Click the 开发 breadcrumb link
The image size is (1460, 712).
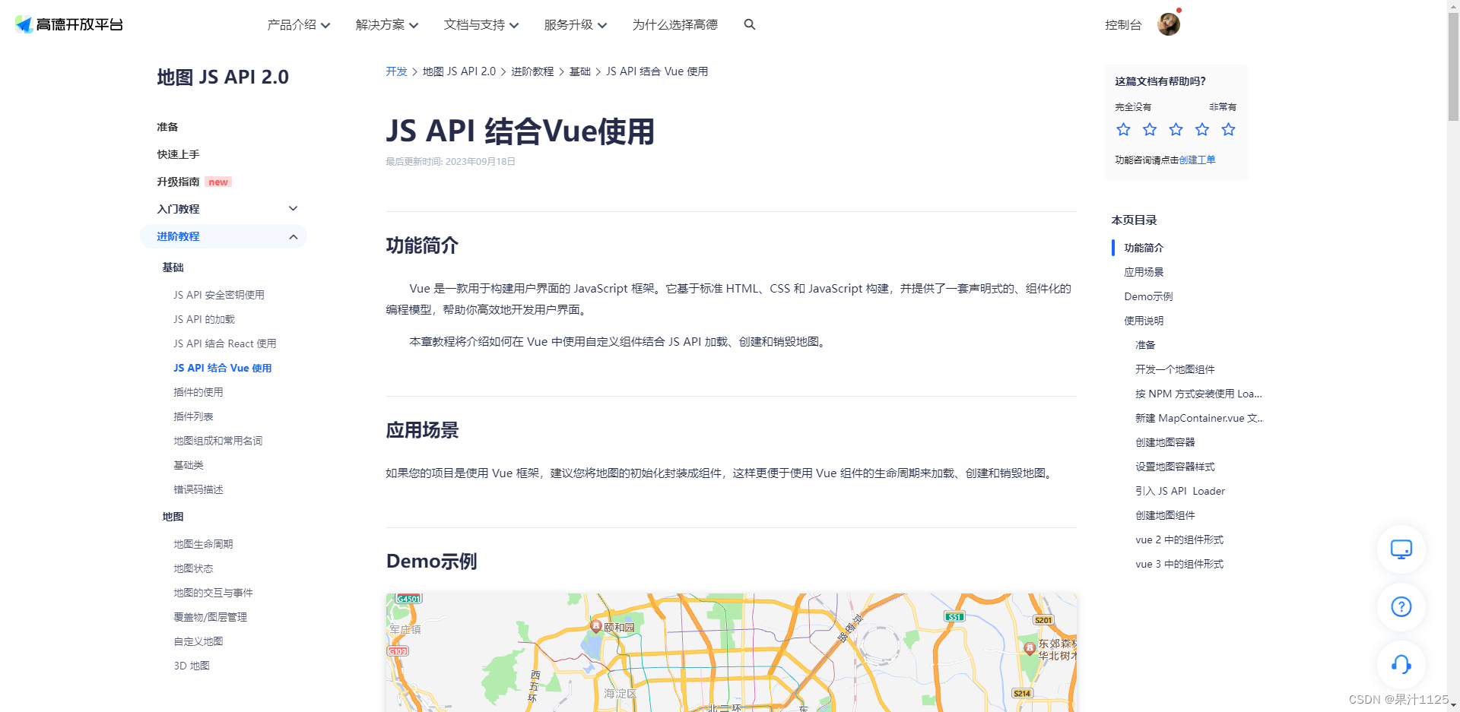pyautogui.click(x=396, y=71)
